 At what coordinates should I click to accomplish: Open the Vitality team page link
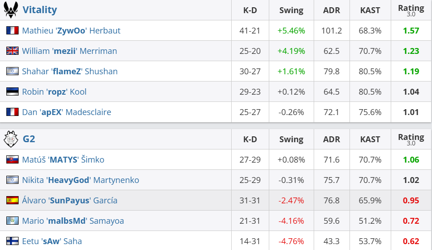point(39,10)
